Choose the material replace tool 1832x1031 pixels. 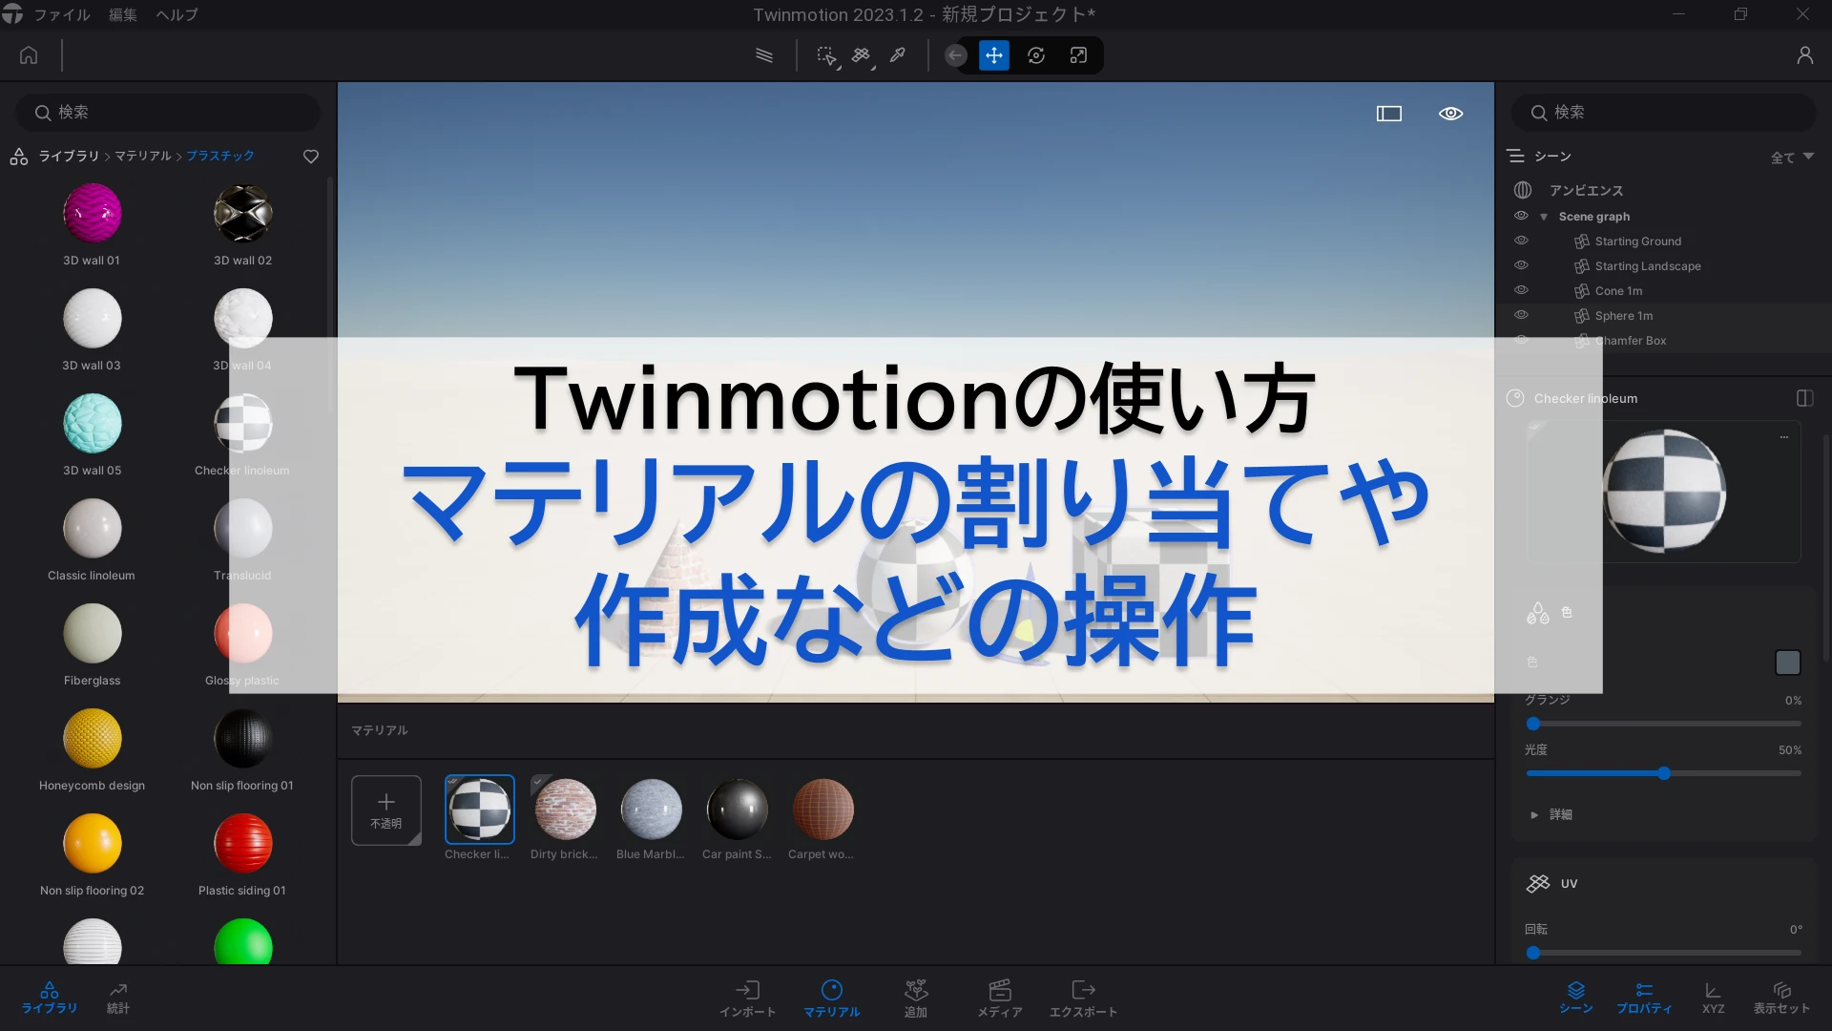(863, 56)
